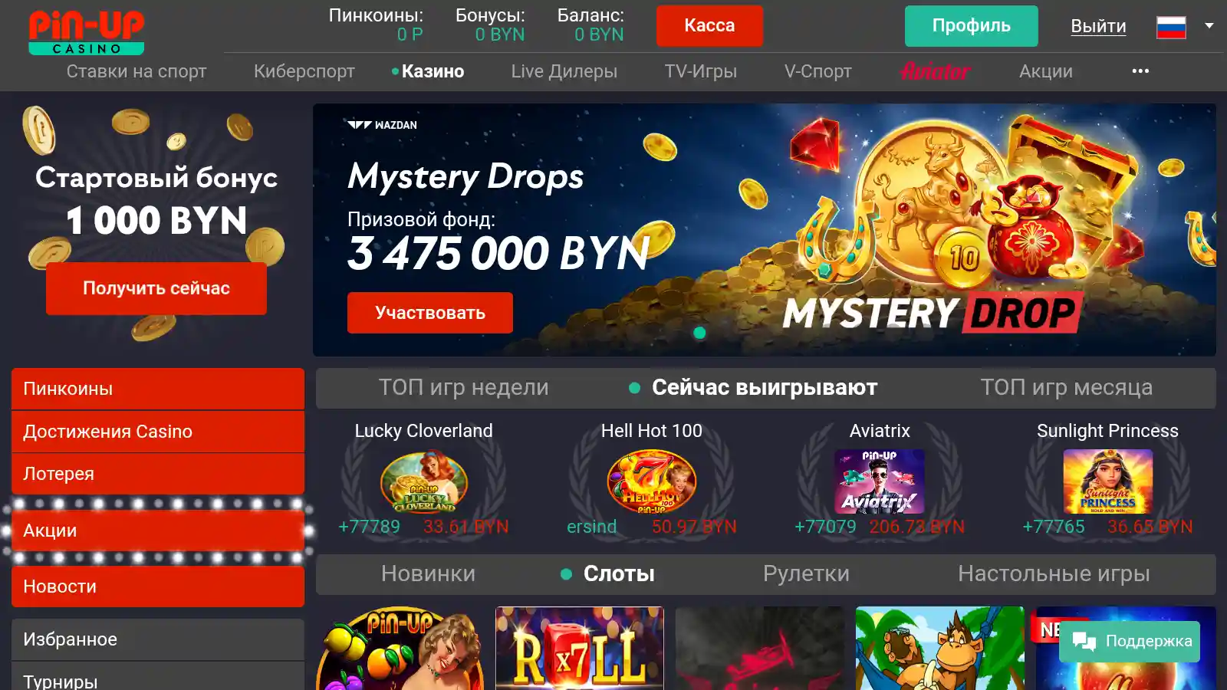The image size is (1227, 690).
Task: Select the Рулетки category tab
Action: click(x=806, y=574)
